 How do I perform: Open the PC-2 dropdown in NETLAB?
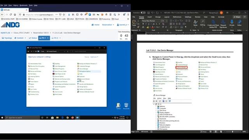(60, 38)
